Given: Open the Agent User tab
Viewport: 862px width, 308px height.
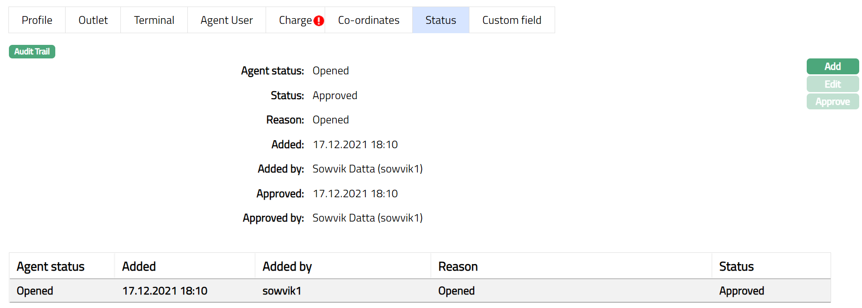Looking at the screenshot, I should tap(226, 20).
